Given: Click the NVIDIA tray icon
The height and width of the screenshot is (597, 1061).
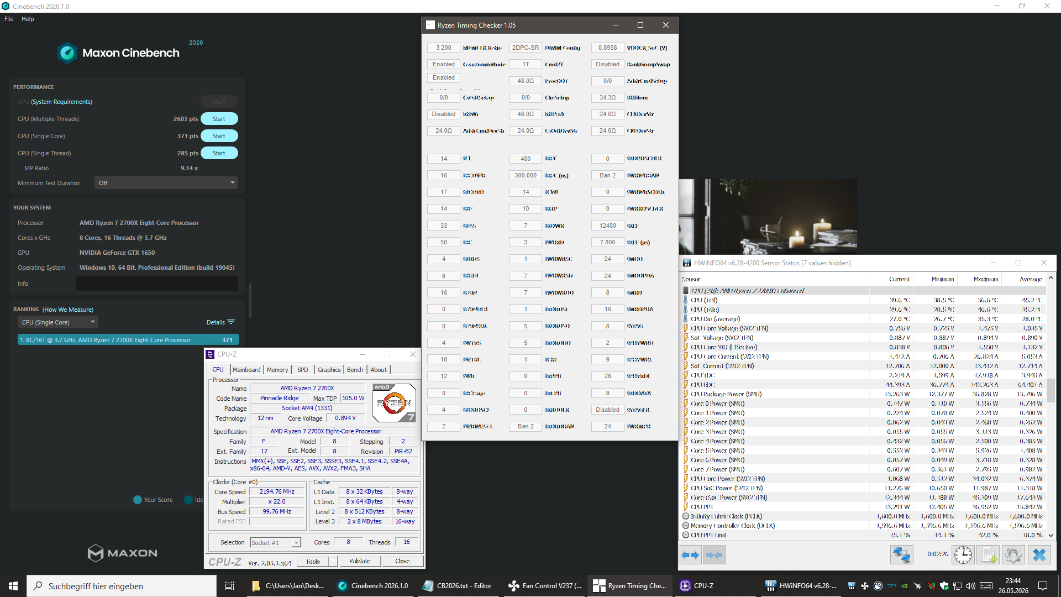Looking at the screenshot, I should (905, 586).
